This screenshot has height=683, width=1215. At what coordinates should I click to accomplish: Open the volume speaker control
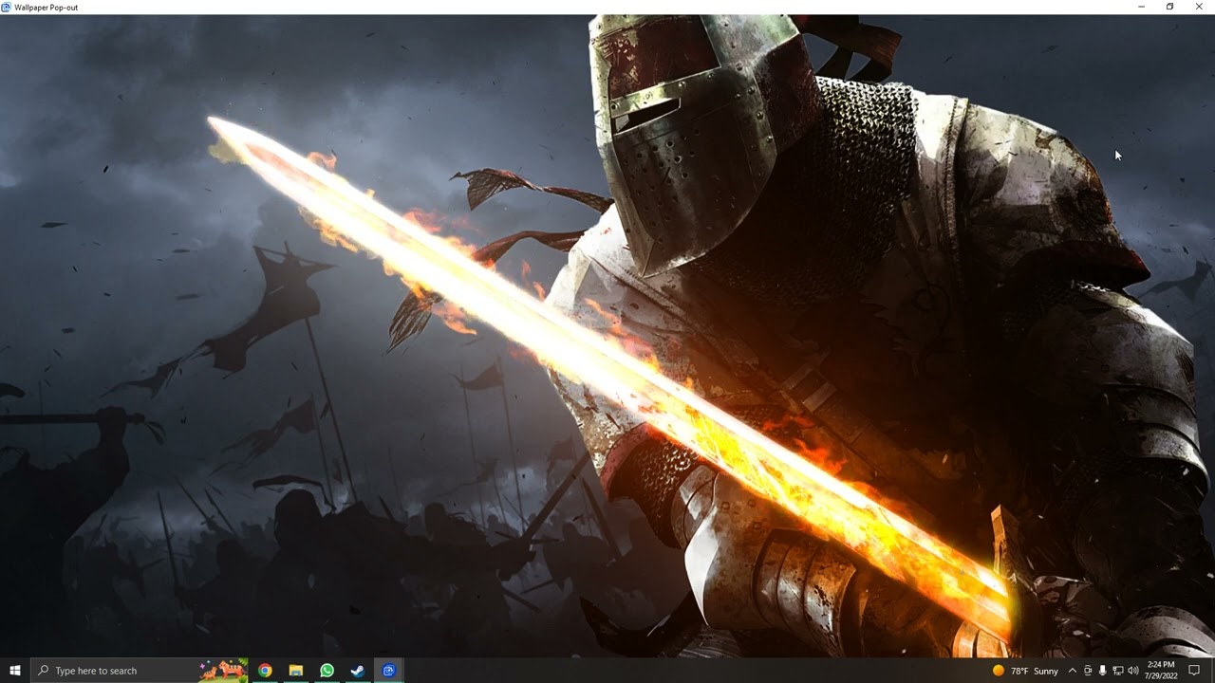pos(1132,671)
